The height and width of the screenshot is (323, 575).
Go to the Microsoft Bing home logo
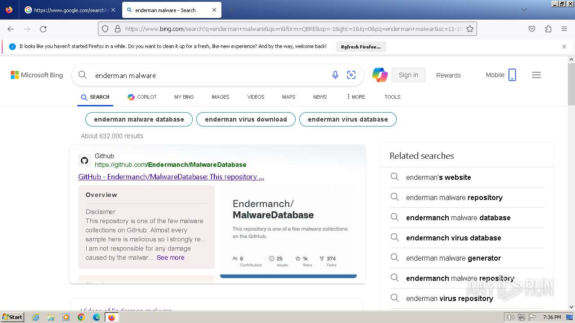click(x=37, y=75)
